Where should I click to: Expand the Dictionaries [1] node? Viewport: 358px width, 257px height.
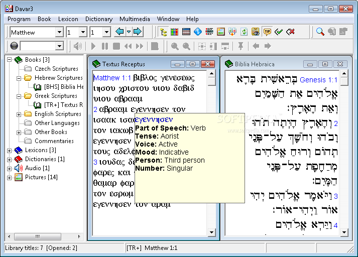[x=9, y=160]
